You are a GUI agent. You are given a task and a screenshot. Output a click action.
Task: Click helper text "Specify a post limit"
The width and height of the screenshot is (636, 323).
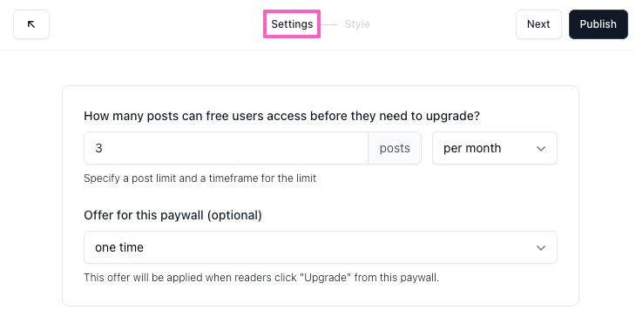pos(200,178)
